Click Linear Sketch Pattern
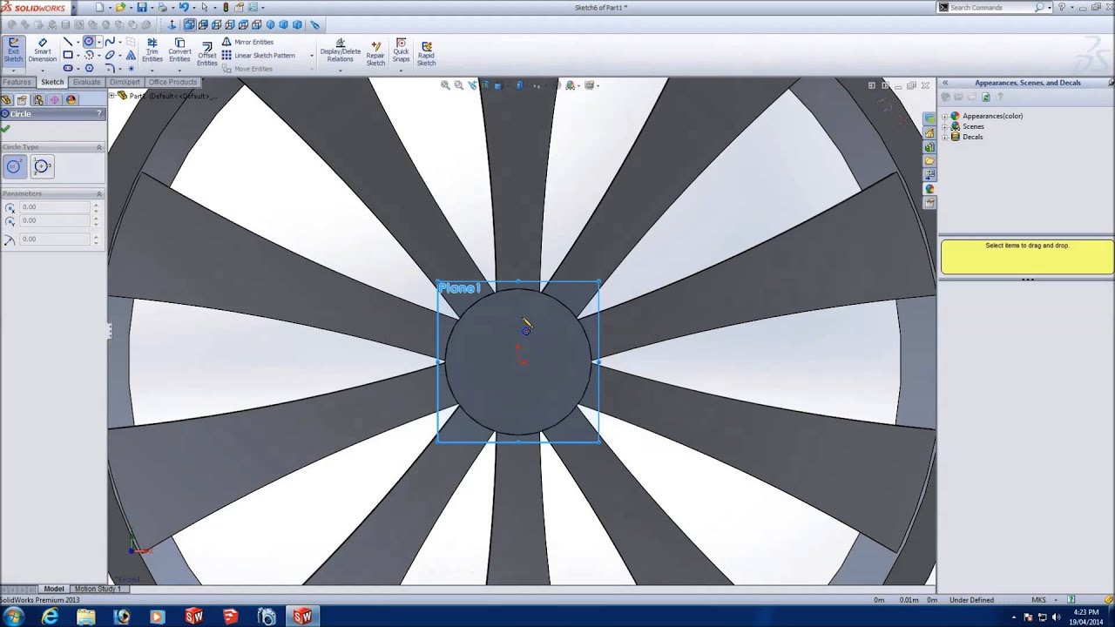This screenshot has height=627, width=1115. click(258, 55)
